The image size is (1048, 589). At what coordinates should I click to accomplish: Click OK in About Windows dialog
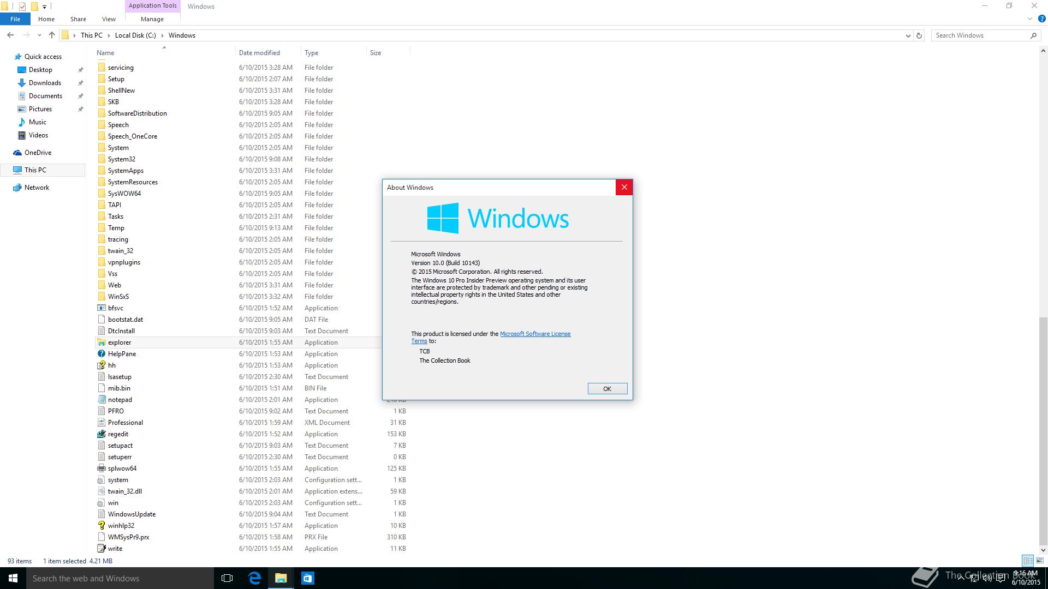[607, 389]
